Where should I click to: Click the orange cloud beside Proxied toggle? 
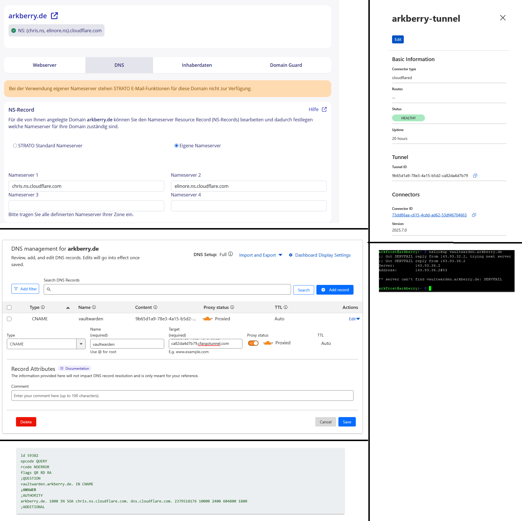[x=268, y=343]
